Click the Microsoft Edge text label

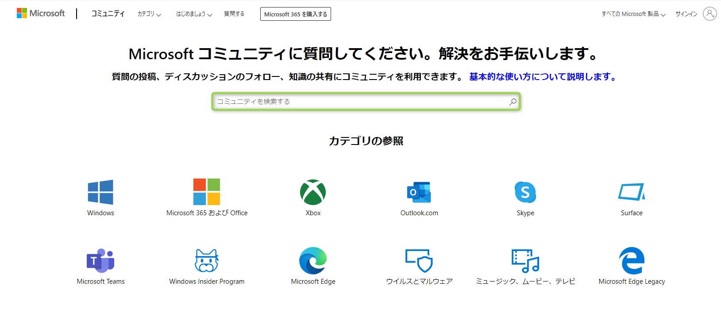[313, 282]
